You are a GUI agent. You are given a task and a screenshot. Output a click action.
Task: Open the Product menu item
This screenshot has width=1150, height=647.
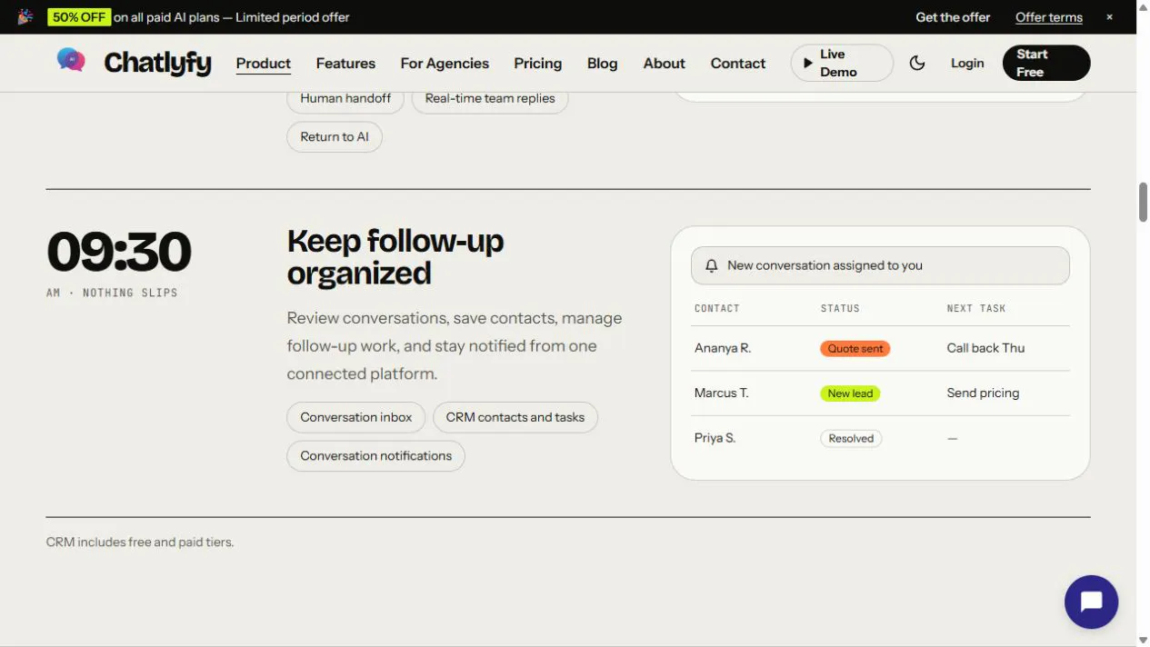(264, 63)
